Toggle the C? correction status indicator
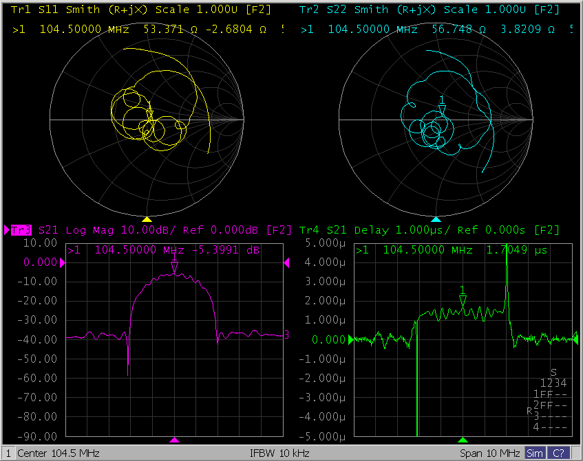 click(557, 453)
